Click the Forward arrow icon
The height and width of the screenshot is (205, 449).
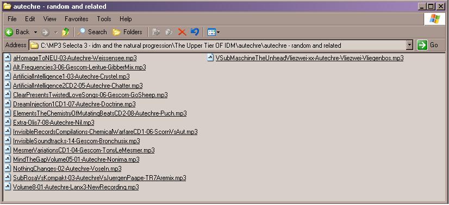click(x=45, y=32)
